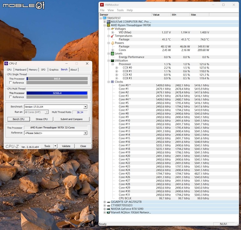Open the Help menu in HWMonitor

[130, 10]
